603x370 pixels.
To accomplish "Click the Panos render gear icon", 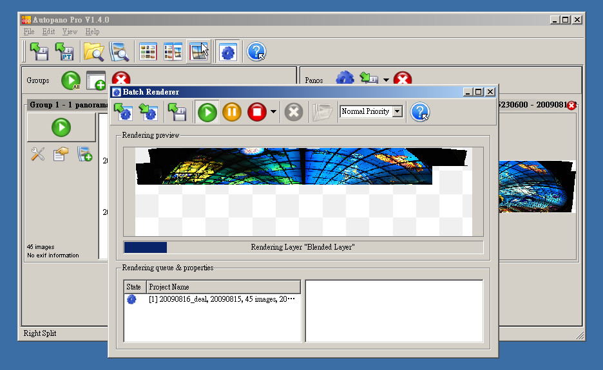I will (345, 78).
